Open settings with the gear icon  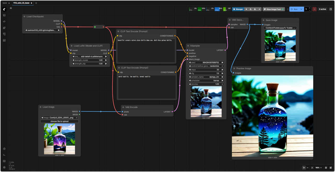click(x=4, y=167)
